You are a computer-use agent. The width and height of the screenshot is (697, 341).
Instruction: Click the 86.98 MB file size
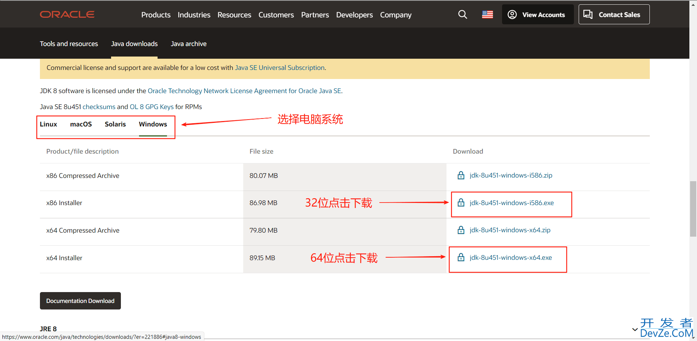coord(263,203)
